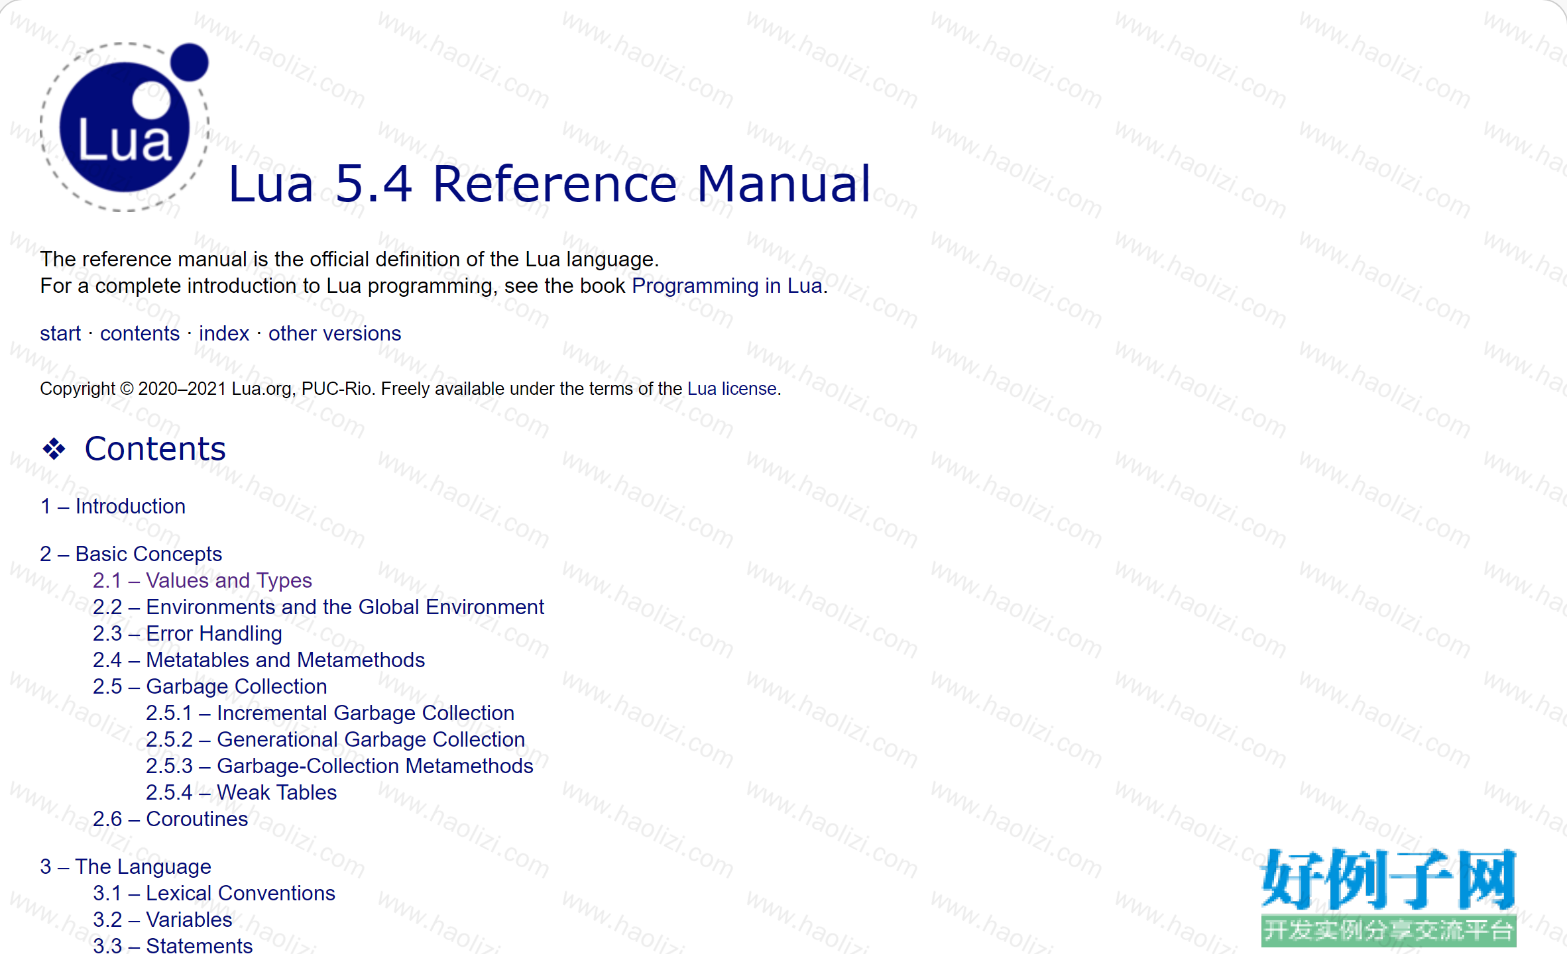Open the Programming in Lua book link

727,286
